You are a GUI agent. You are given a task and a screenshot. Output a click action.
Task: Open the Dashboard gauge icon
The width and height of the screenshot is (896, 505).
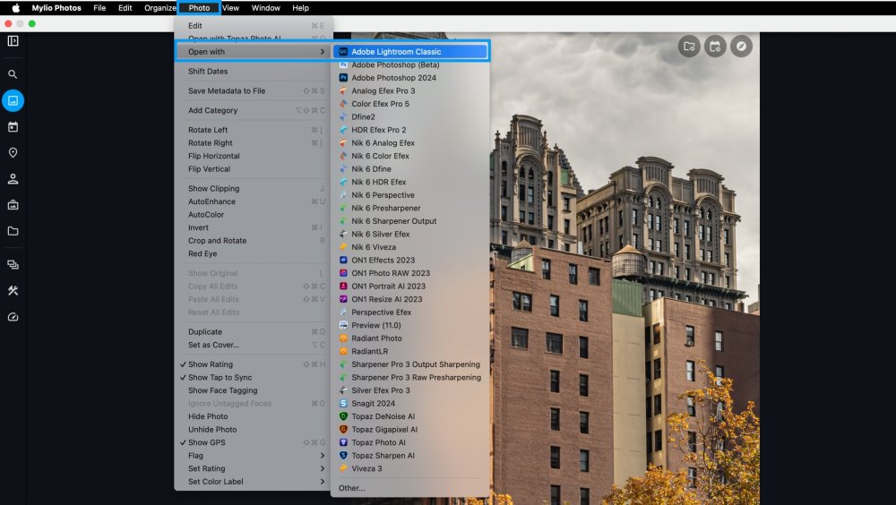(13, 317)
